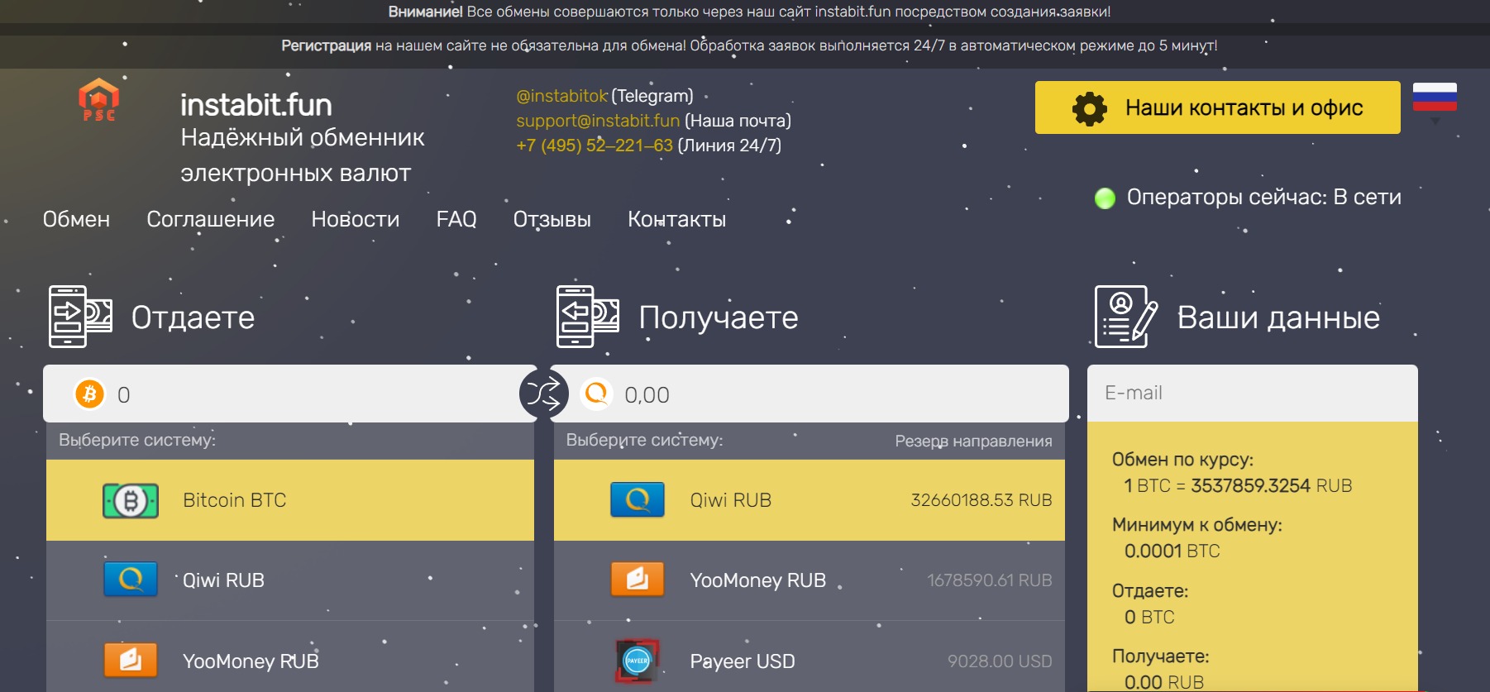1490x692 pixels.
Task: Click the Регистрация notice line
Action: coord(749,45)
